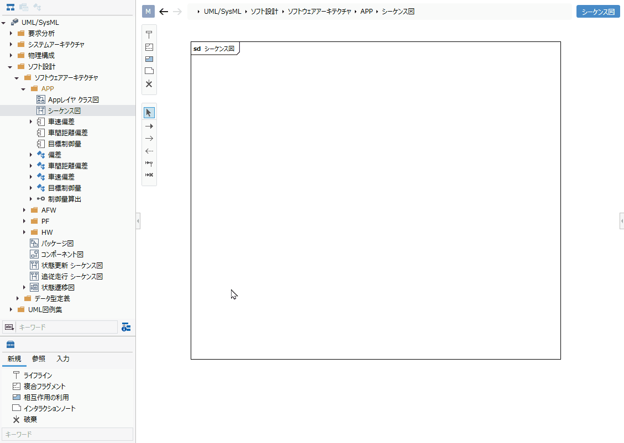Switch to the 入力 tab
This screenshot has height=443, width=624.
[x=63, y=358]
